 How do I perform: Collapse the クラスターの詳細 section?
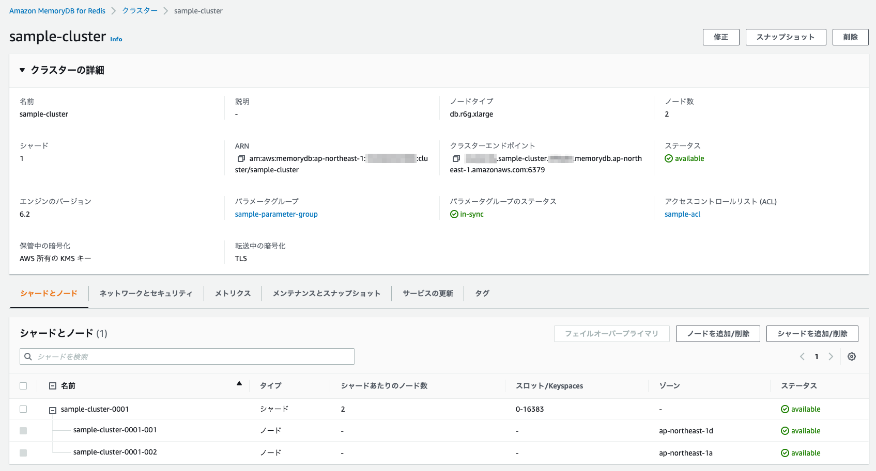[22, 70]
